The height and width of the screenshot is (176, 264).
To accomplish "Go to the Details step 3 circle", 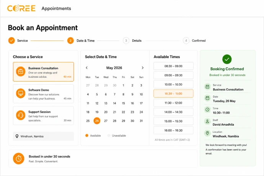I will [x=126, y=41].
